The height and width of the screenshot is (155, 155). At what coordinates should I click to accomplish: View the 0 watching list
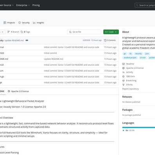[x=131, y=81]
